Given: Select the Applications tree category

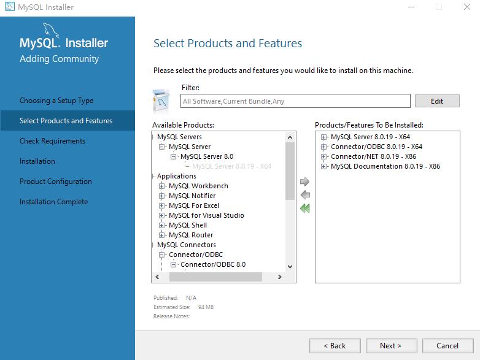Looking at the screenshot, I should [177, 176].
